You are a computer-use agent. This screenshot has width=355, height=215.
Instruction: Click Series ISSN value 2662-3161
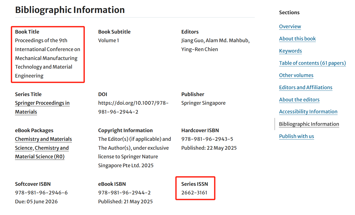(x=194, y=193)
